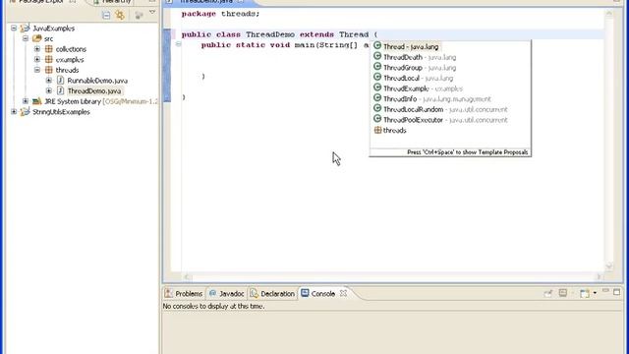
Task: Select RunnableDemo.java in tree
Action: (97, 81)
